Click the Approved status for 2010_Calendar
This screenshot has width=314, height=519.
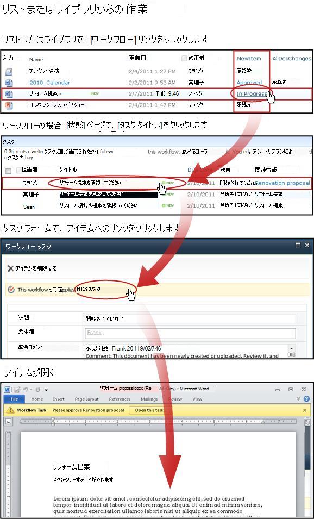point(249,83)
